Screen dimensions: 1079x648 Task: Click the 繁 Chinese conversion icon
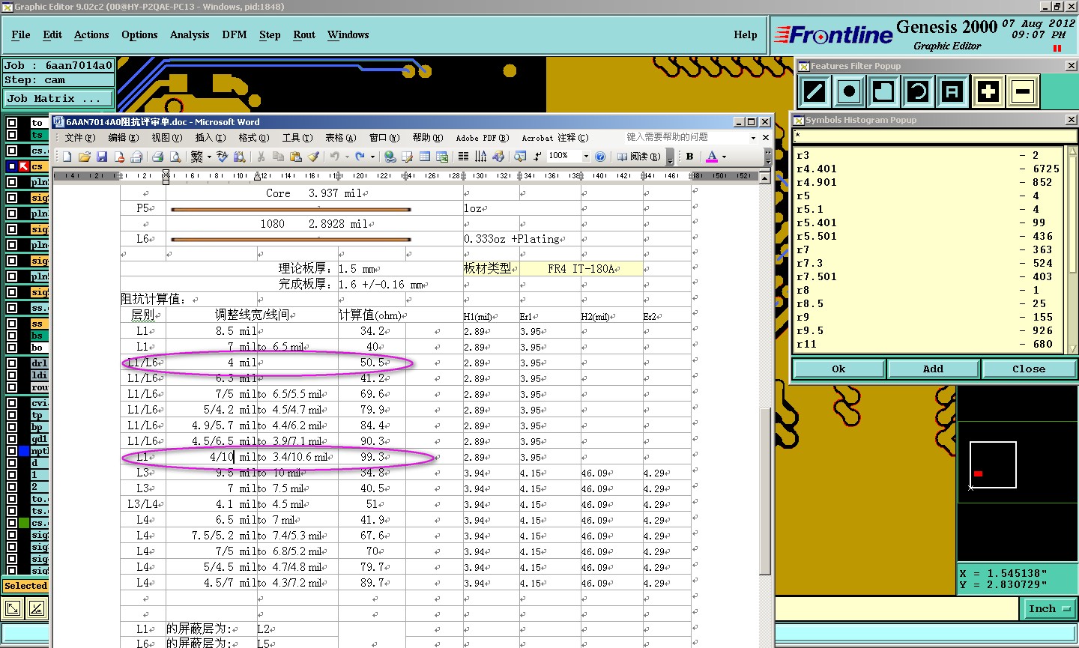tap(196, 157)
